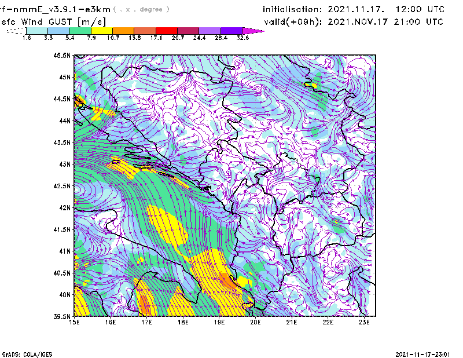This screenshot has height=358, width=463.
Task: Click the '41N' latitude label
Action: [x=65, y=251]
